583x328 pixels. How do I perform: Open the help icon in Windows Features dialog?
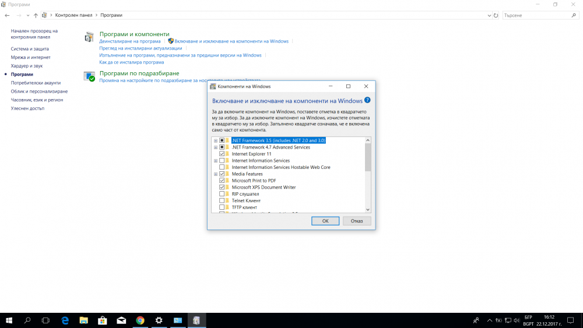[367, 100]
